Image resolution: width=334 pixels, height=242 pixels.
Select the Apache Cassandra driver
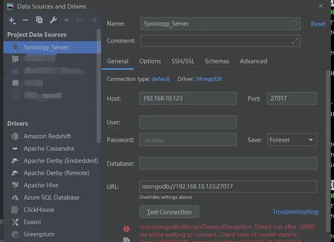pyautogui.click(x=48, y=149)
